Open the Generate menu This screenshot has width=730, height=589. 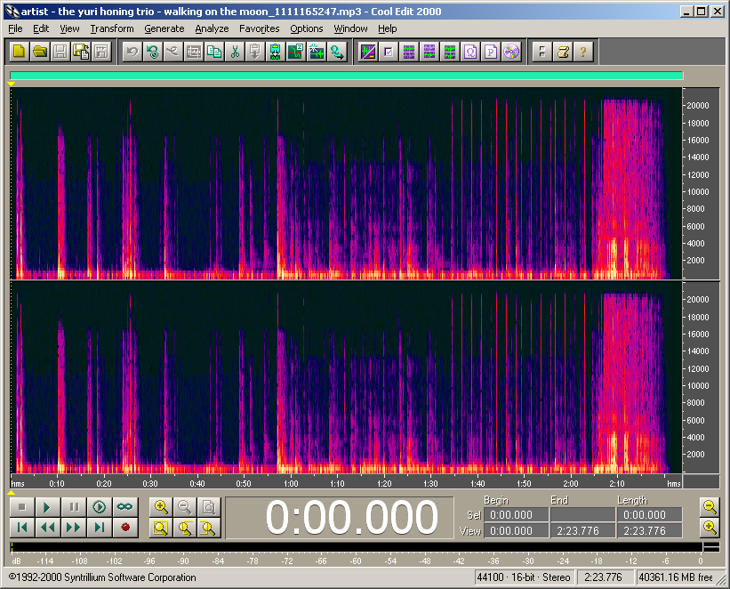coord(164,28)
